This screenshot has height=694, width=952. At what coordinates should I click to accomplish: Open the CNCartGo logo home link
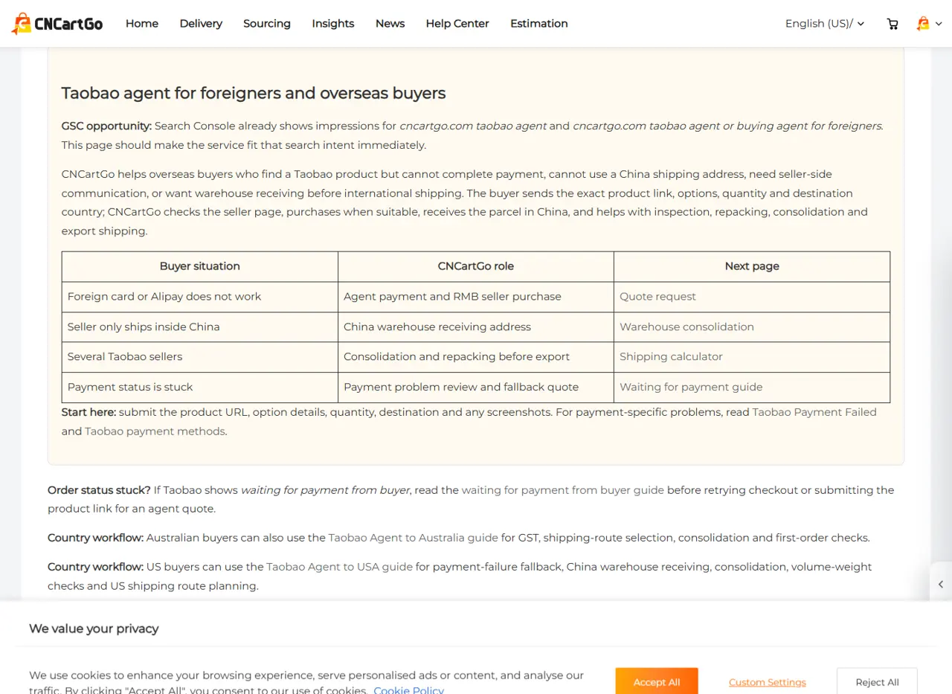coord(57,24)
